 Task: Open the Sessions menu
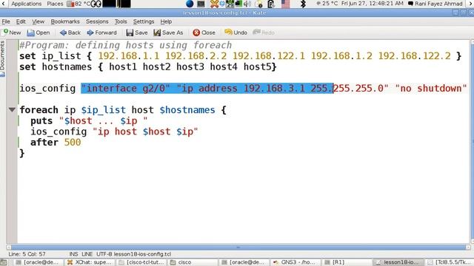coord(97,21)
